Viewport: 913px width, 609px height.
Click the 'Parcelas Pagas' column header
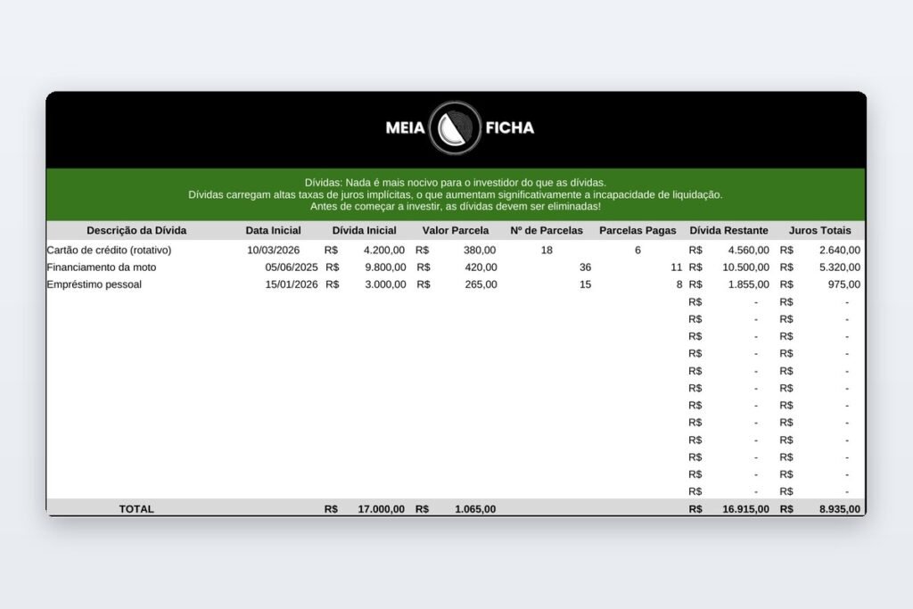[637, 231]
